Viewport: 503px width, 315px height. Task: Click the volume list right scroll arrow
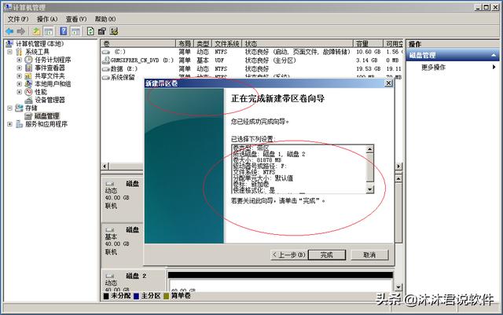[x=398, y=167]
